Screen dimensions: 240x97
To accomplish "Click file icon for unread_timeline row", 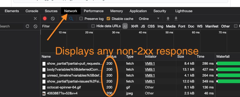I will 44,76.
